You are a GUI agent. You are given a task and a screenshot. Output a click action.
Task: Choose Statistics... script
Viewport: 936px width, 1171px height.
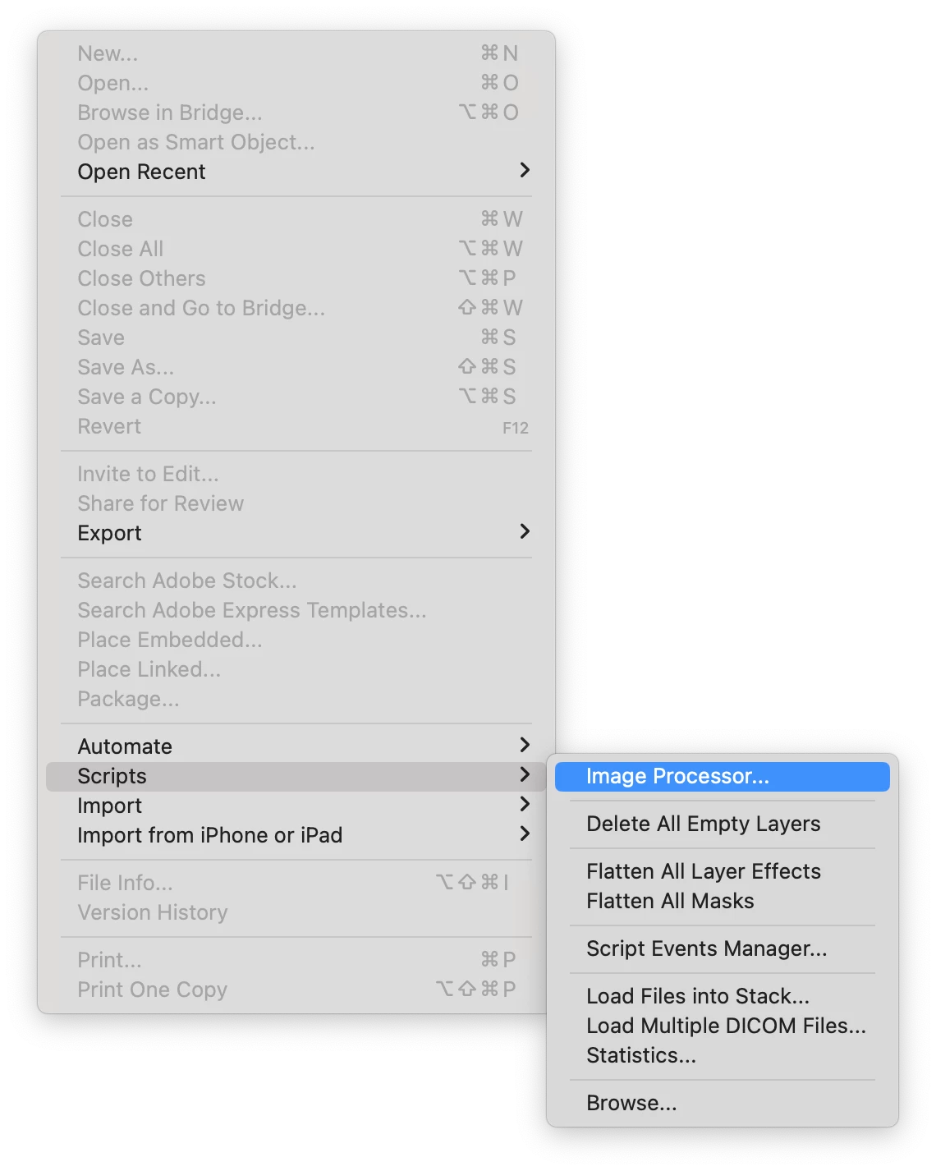pos(723,1055)
